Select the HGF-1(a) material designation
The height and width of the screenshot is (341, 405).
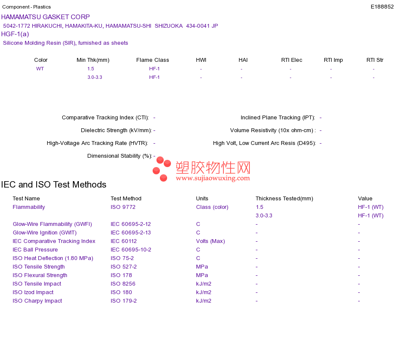[x=15, y=34]
